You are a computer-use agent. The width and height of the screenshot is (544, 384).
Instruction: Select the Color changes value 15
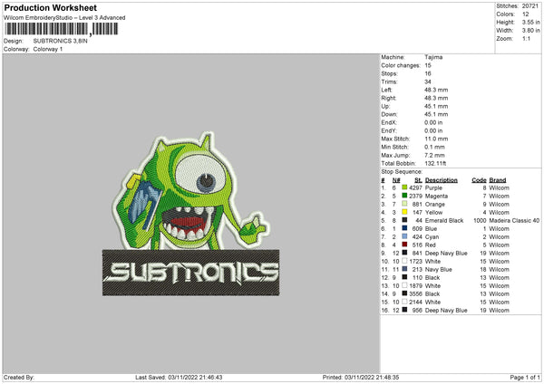pyautogui.click(x=428, y=65)
